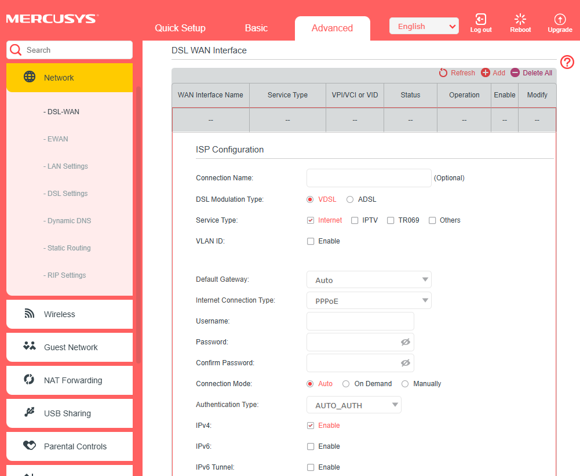Select On Demand connection mode

point(346,384)
